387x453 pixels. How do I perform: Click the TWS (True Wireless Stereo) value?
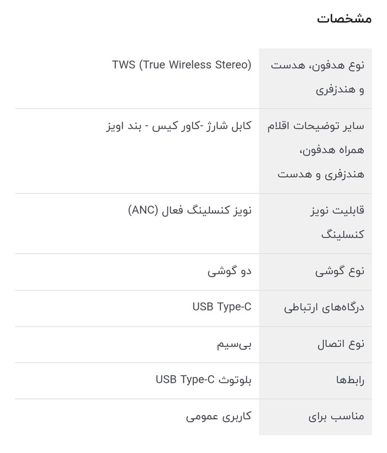tap(182, 65)
